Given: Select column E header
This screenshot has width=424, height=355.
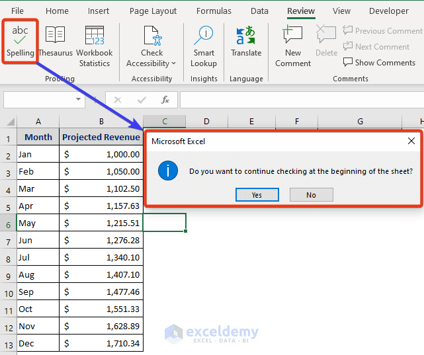Looking at the screenshot, I should click(x=251, y=121).
